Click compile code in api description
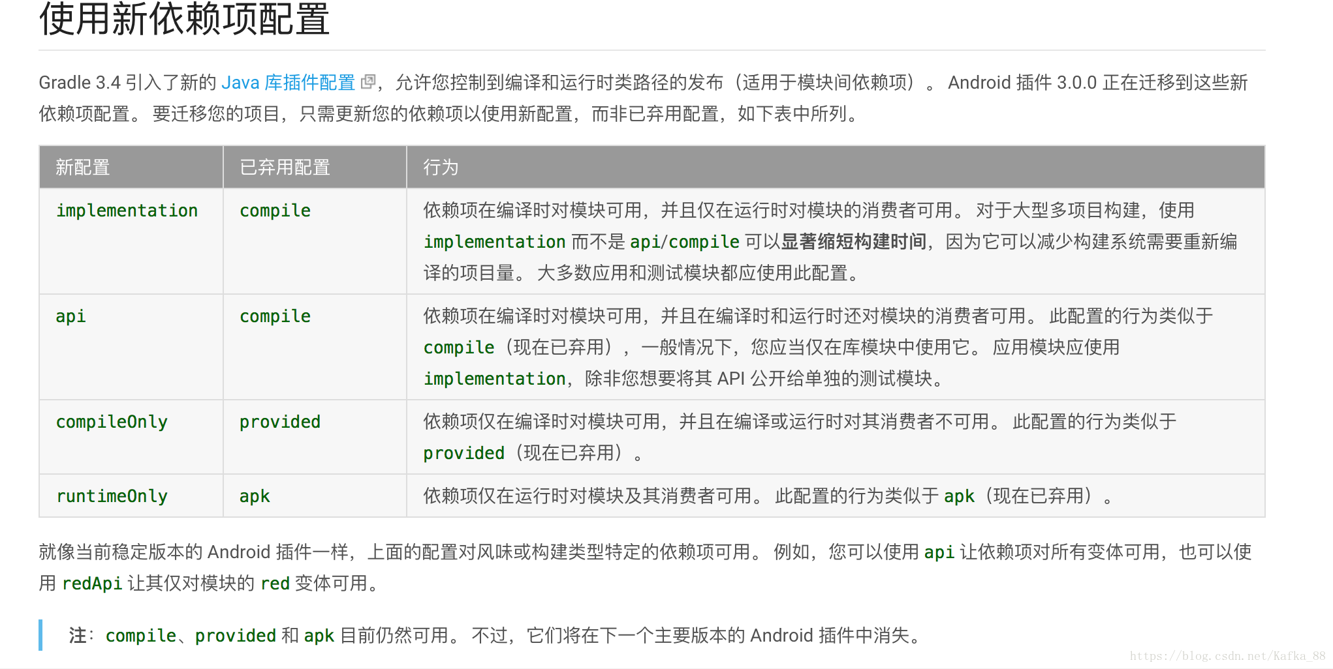Viewport: 1333px width, 669px height. point(459,348)
